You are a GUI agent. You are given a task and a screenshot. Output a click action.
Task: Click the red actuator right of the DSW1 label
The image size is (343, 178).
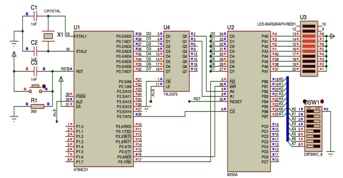pyautogui.click(x=322, y=101)
